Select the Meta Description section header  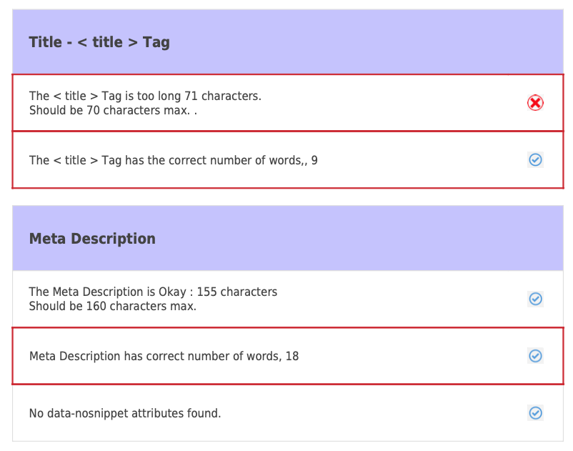point(288,238)
